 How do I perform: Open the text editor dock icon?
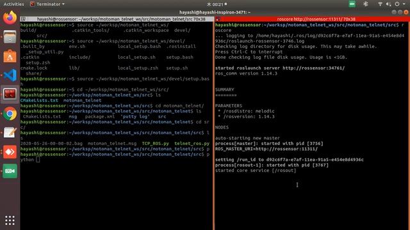(10, 133)
